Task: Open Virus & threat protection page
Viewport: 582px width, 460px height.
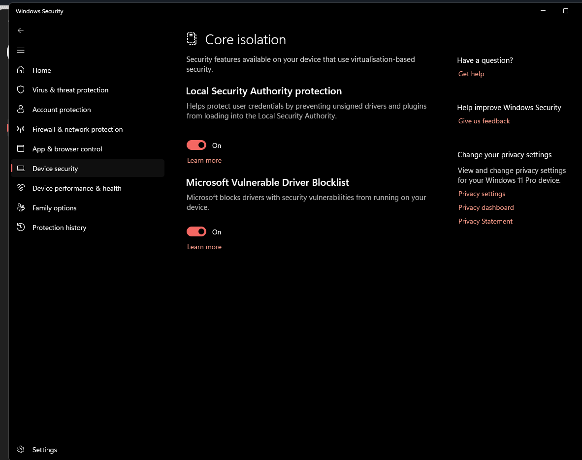Action: tap(88, 89)
